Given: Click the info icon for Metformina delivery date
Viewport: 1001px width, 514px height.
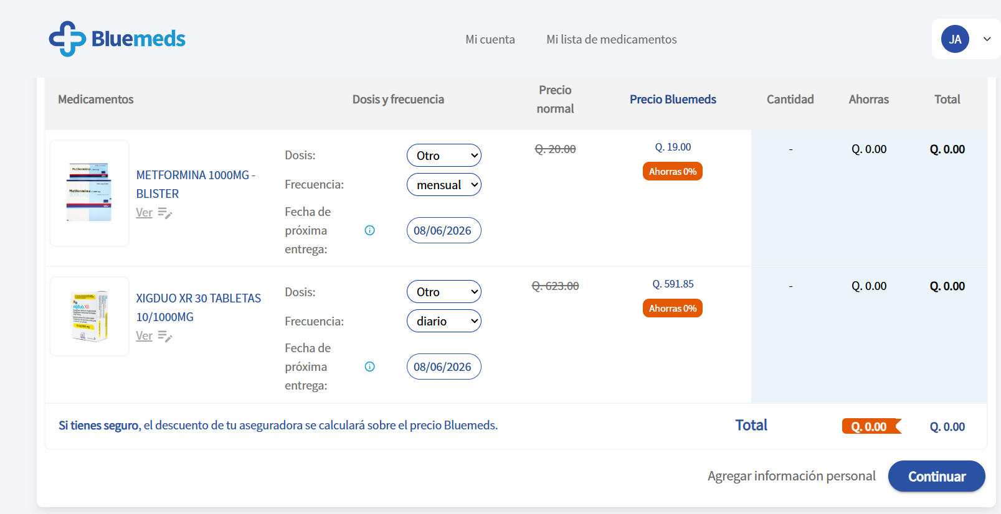Looking at the screenshot, I should 369,230.
